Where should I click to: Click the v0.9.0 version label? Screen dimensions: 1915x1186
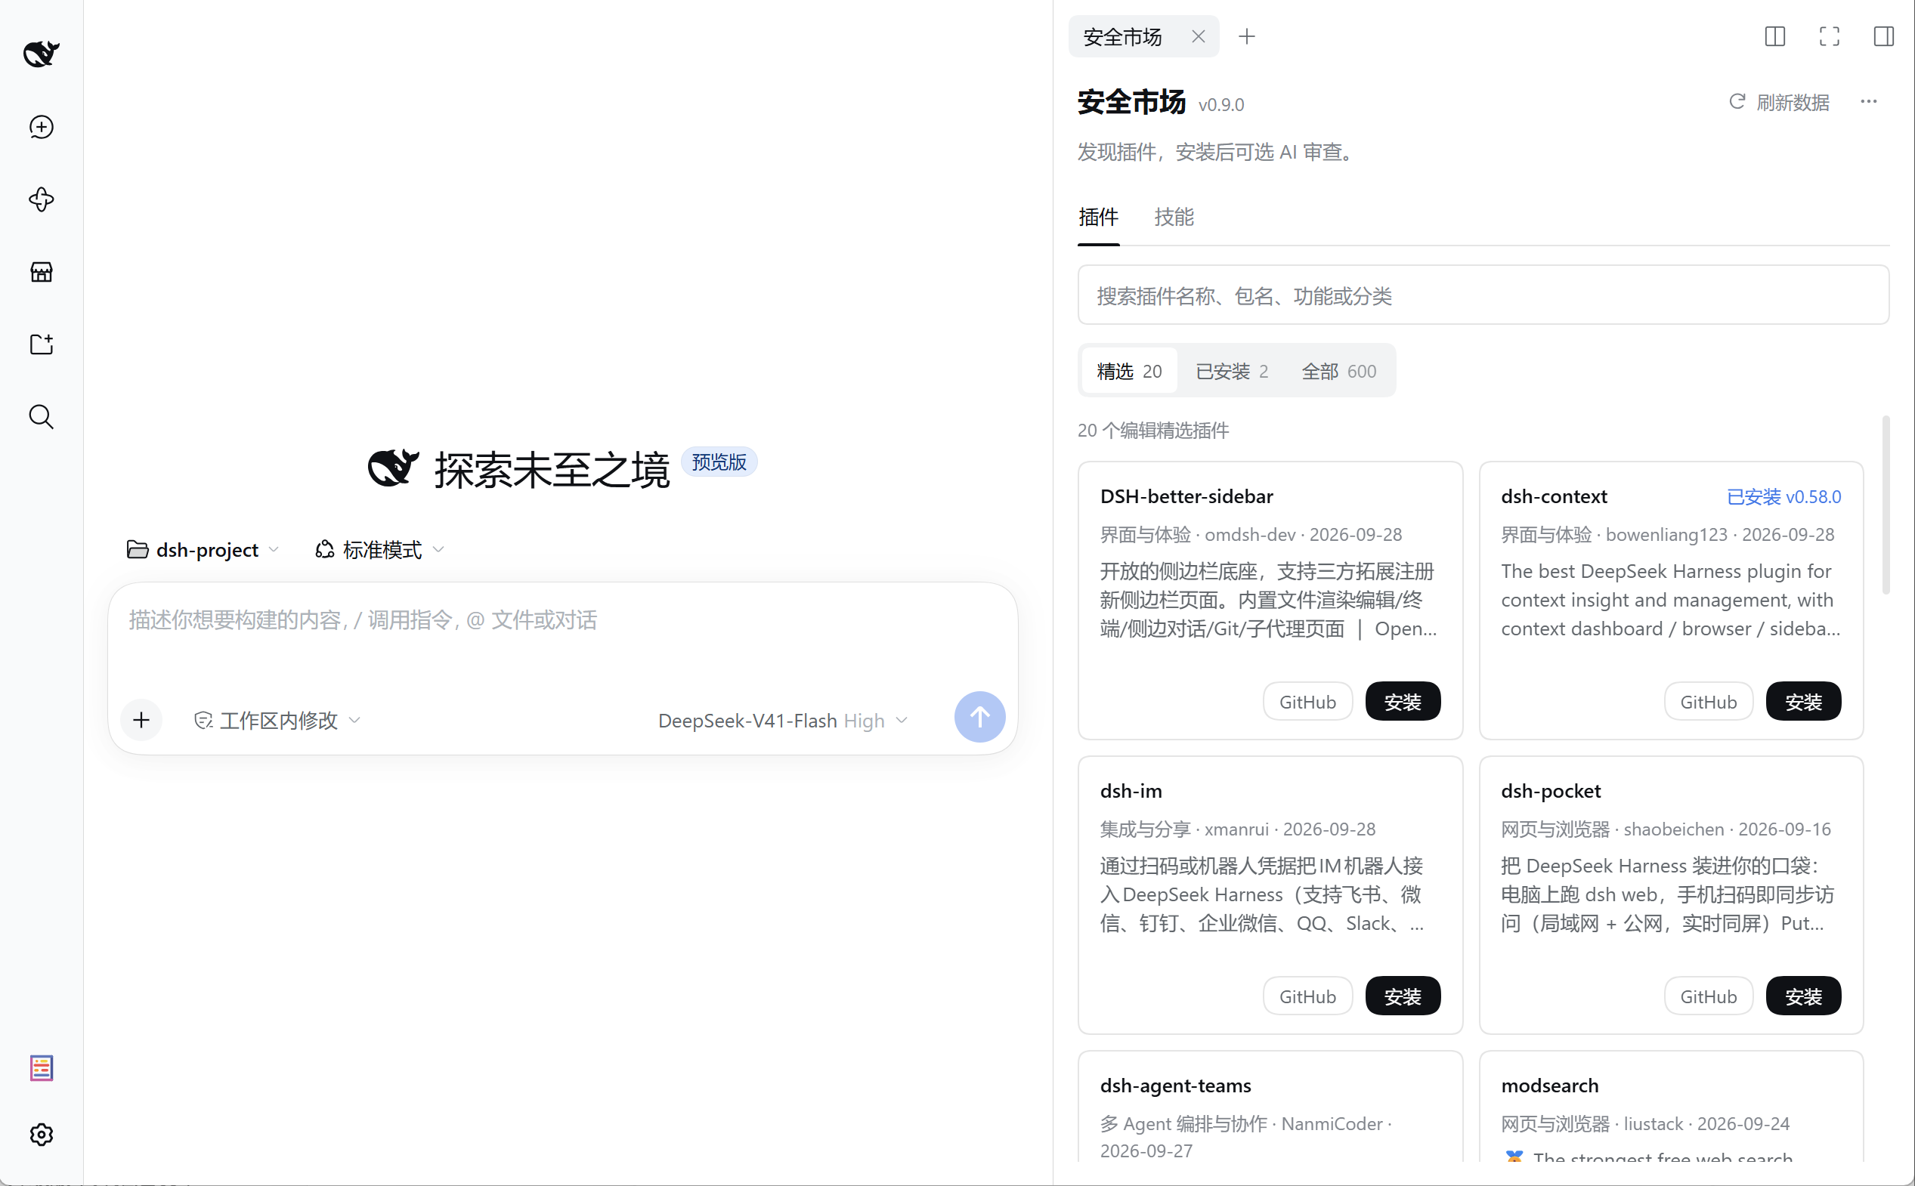coord(1220,105)
